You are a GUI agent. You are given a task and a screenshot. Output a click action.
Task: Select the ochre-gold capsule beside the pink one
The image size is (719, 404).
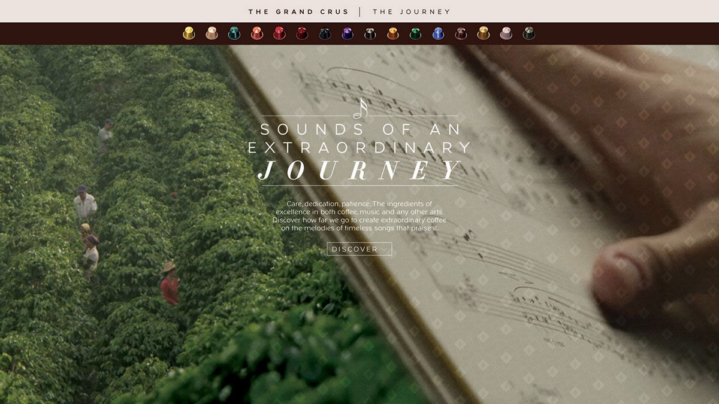(x=484, y=34)
